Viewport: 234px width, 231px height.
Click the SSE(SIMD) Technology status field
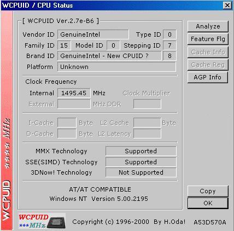coord(141,162)
